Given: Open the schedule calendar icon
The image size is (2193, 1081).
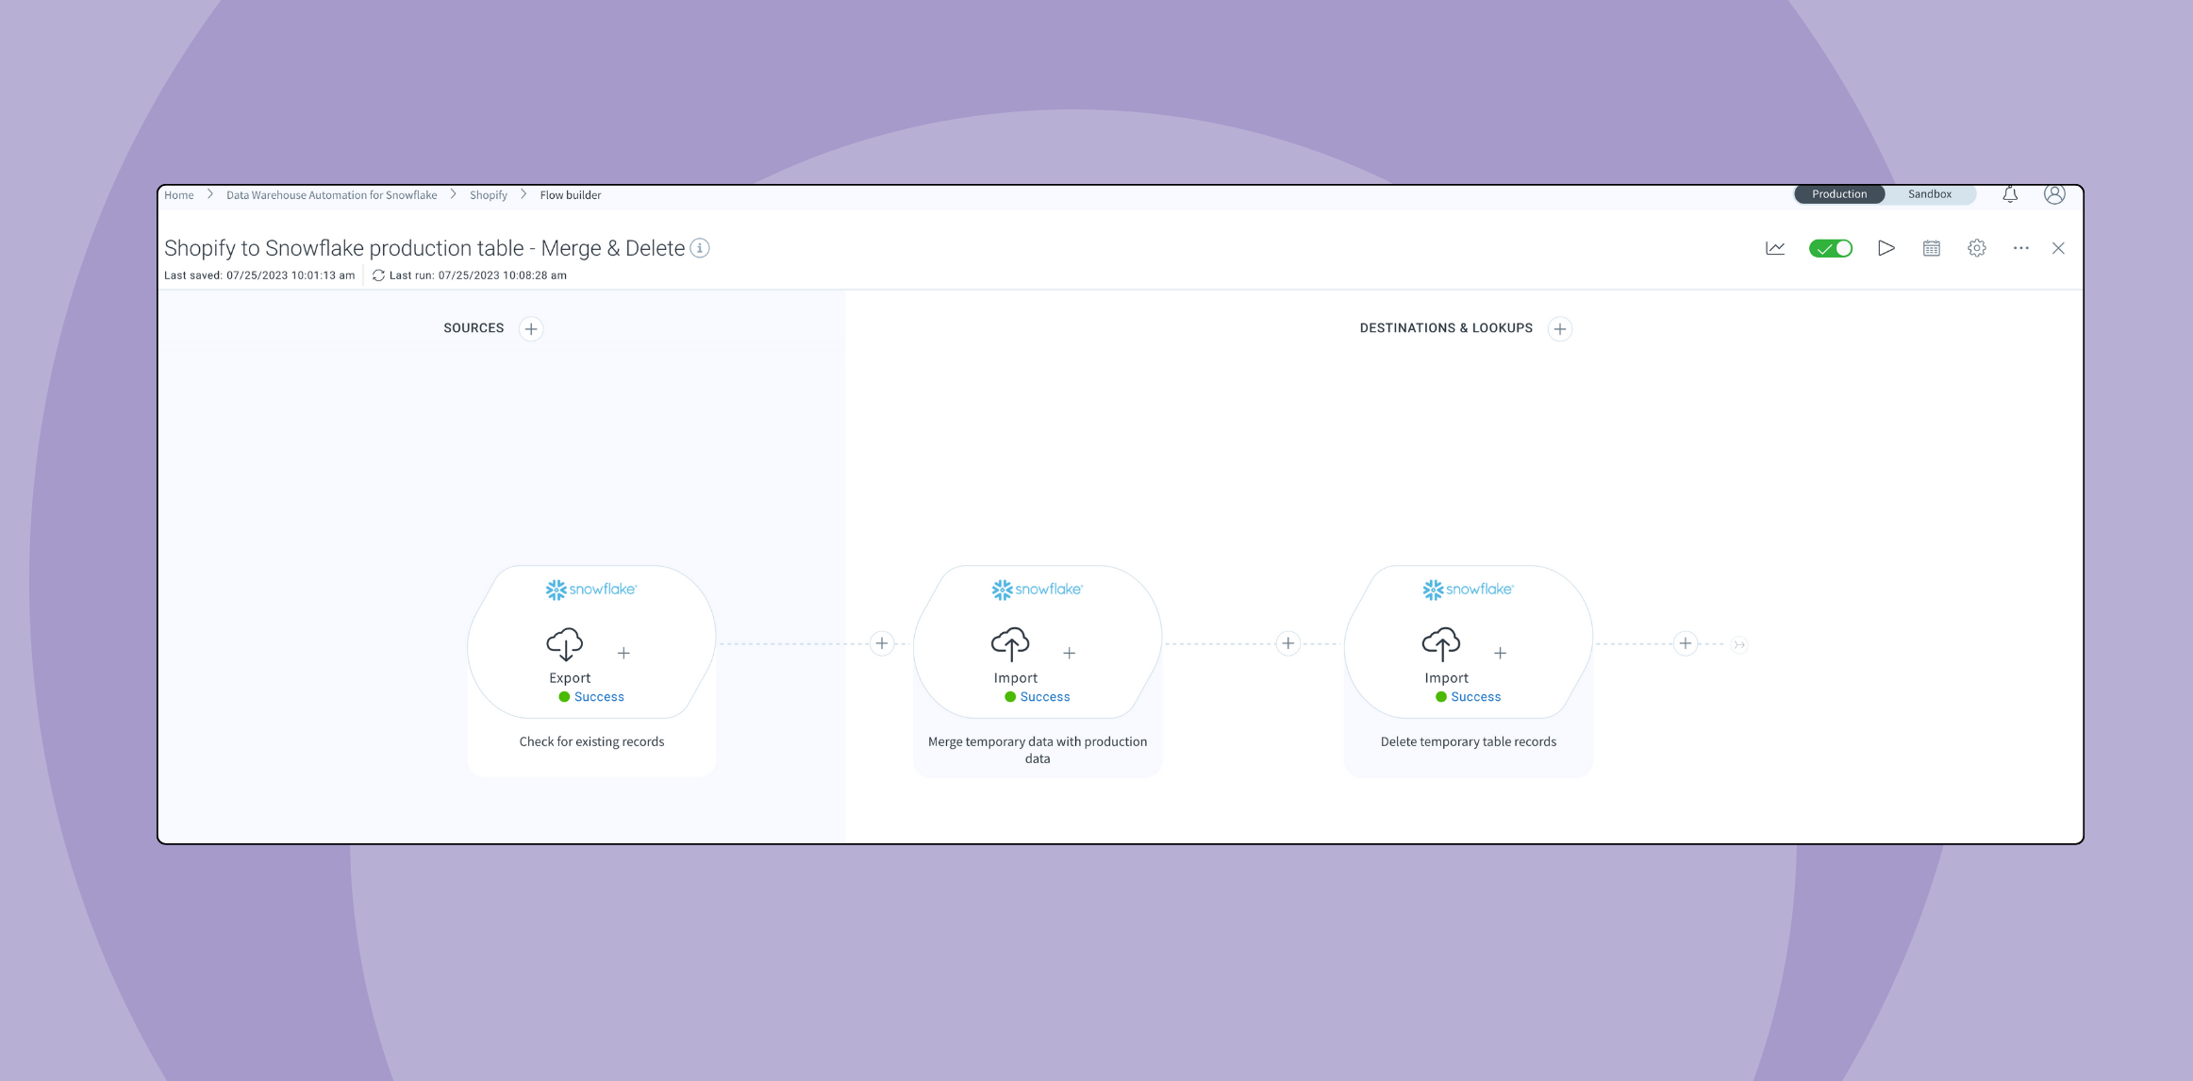Looking at the screenshot, I should (1932, 248).
